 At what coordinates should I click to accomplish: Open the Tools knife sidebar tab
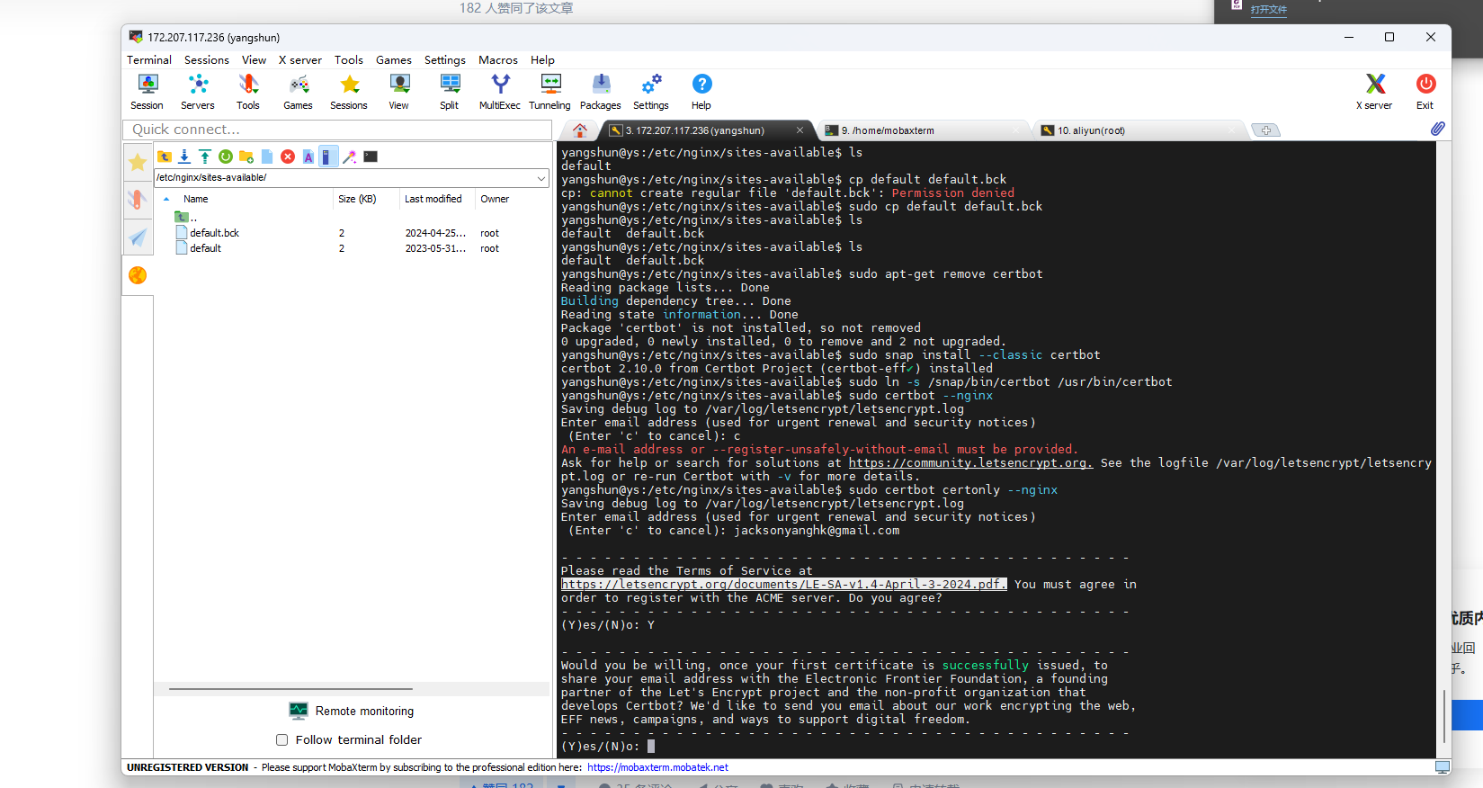pos(138,200)
